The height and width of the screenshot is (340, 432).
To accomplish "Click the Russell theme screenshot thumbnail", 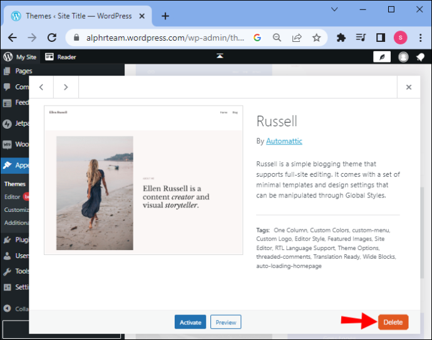I will (143, 180).
